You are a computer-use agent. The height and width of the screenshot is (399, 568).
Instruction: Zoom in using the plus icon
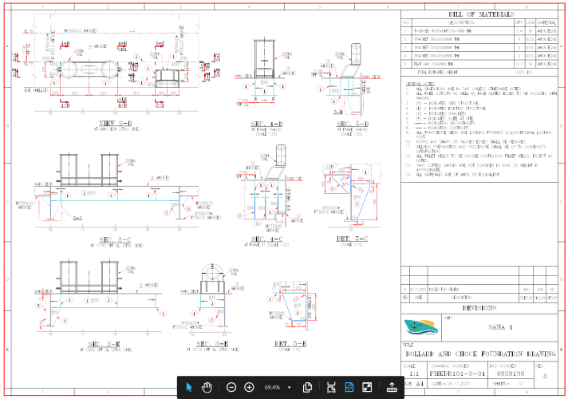coord(249,387)
